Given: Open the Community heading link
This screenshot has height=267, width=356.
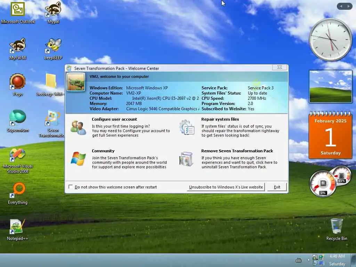Looking at the screenshot, I should pos(103,151).
